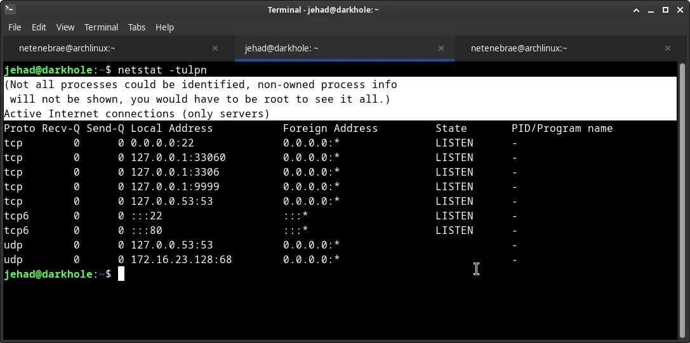
Task: Open the File menu
Action: pyautogui.click(x=15, y=27)
